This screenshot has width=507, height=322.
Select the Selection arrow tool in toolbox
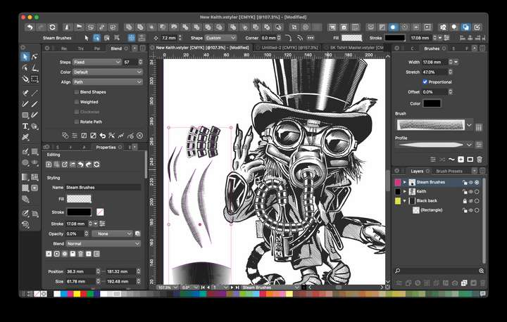[25, 57]
